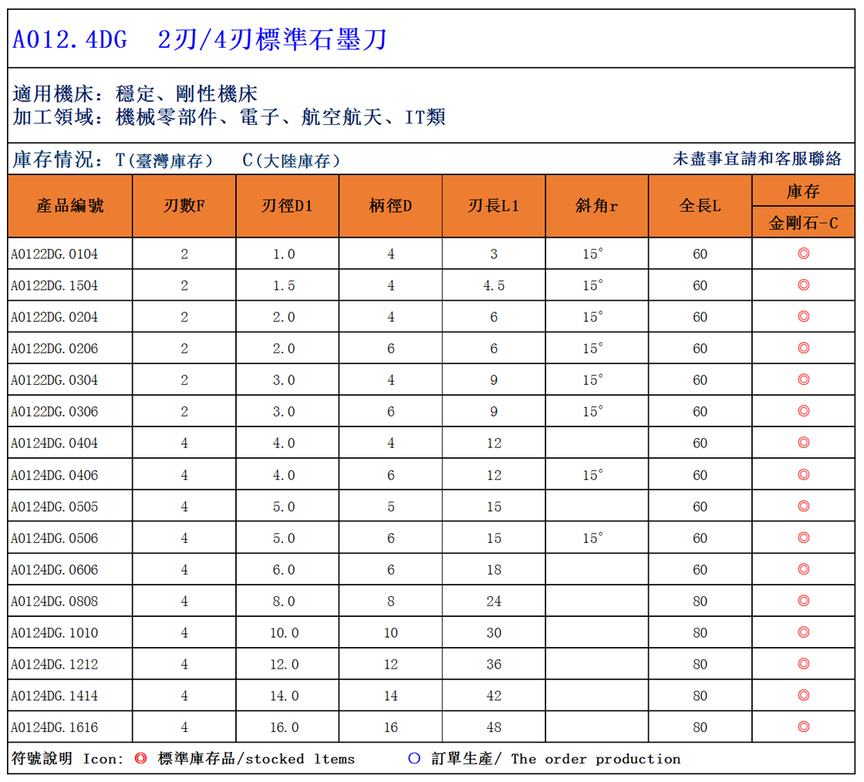Click the 15° angle in row A0124DG.0506

click(592, 538)
